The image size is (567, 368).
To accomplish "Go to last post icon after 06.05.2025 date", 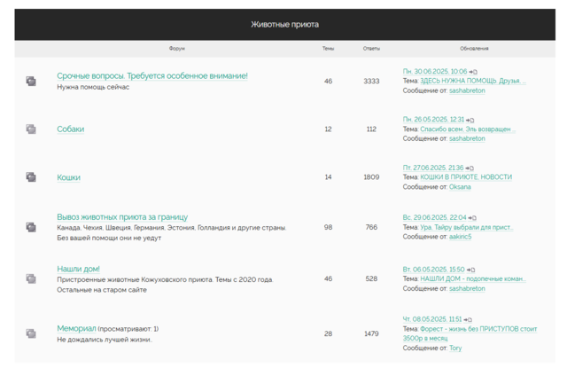I will (x=470, y=270).
